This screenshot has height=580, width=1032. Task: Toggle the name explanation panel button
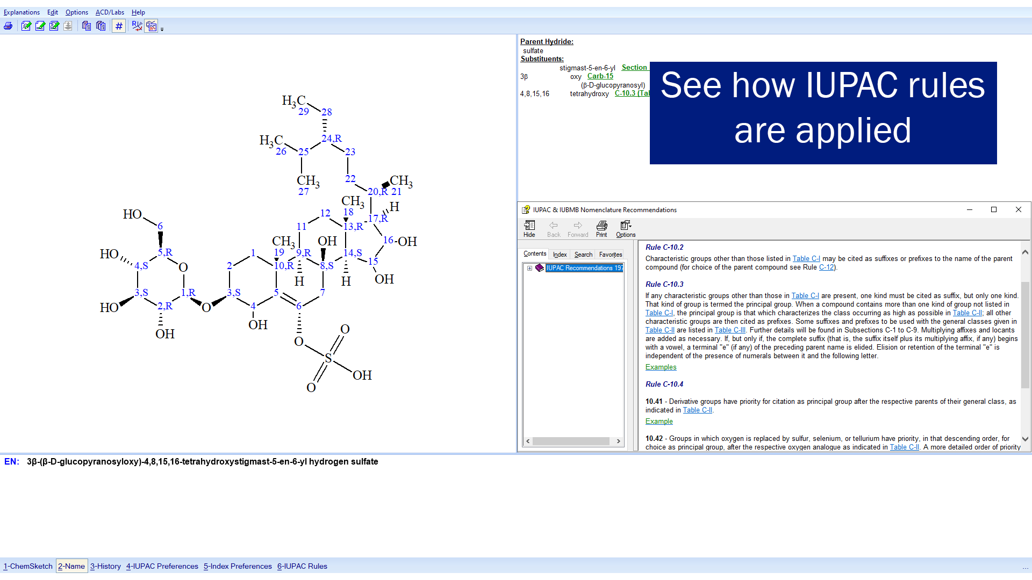151,26
